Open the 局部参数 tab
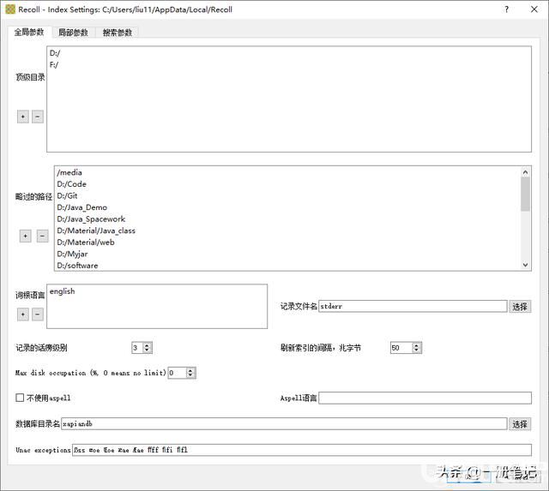 point(73,33)
